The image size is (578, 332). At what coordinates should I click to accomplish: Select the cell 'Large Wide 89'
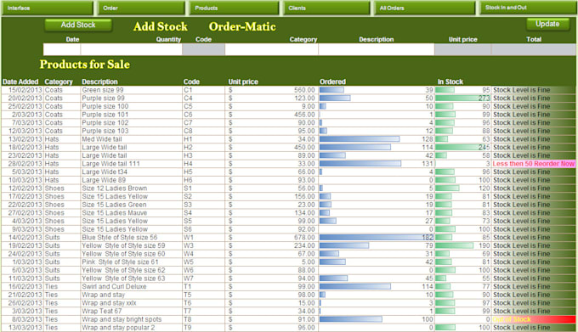click(132, 180)
